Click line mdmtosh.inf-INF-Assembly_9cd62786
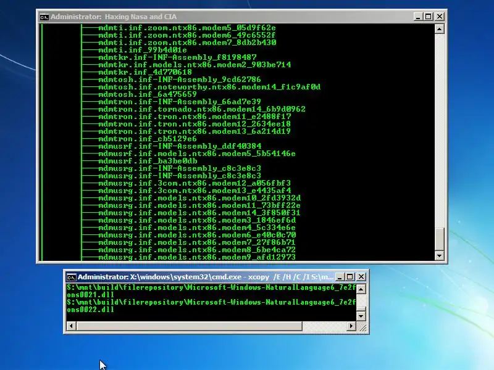Image resolution: width=494 pixels, height=370 pixels. click(180, 80)
